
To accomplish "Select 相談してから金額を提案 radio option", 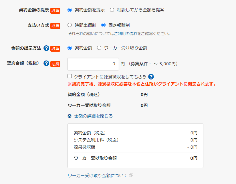I will tap(112, 10).
